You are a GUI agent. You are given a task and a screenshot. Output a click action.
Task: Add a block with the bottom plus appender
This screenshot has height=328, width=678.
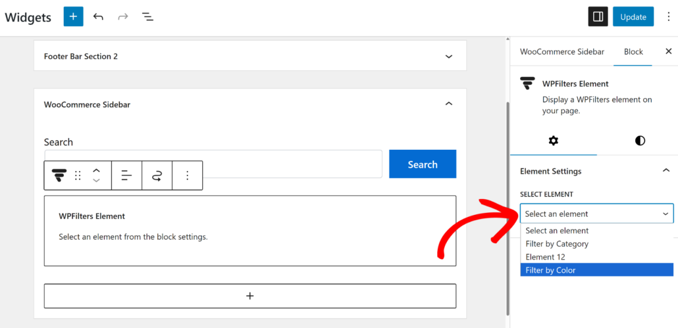pos(250,296)
